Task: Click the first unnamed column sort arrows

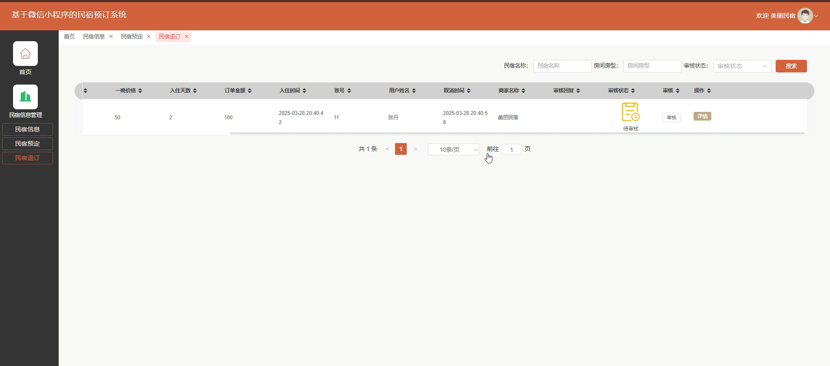Action: (85, 91)
